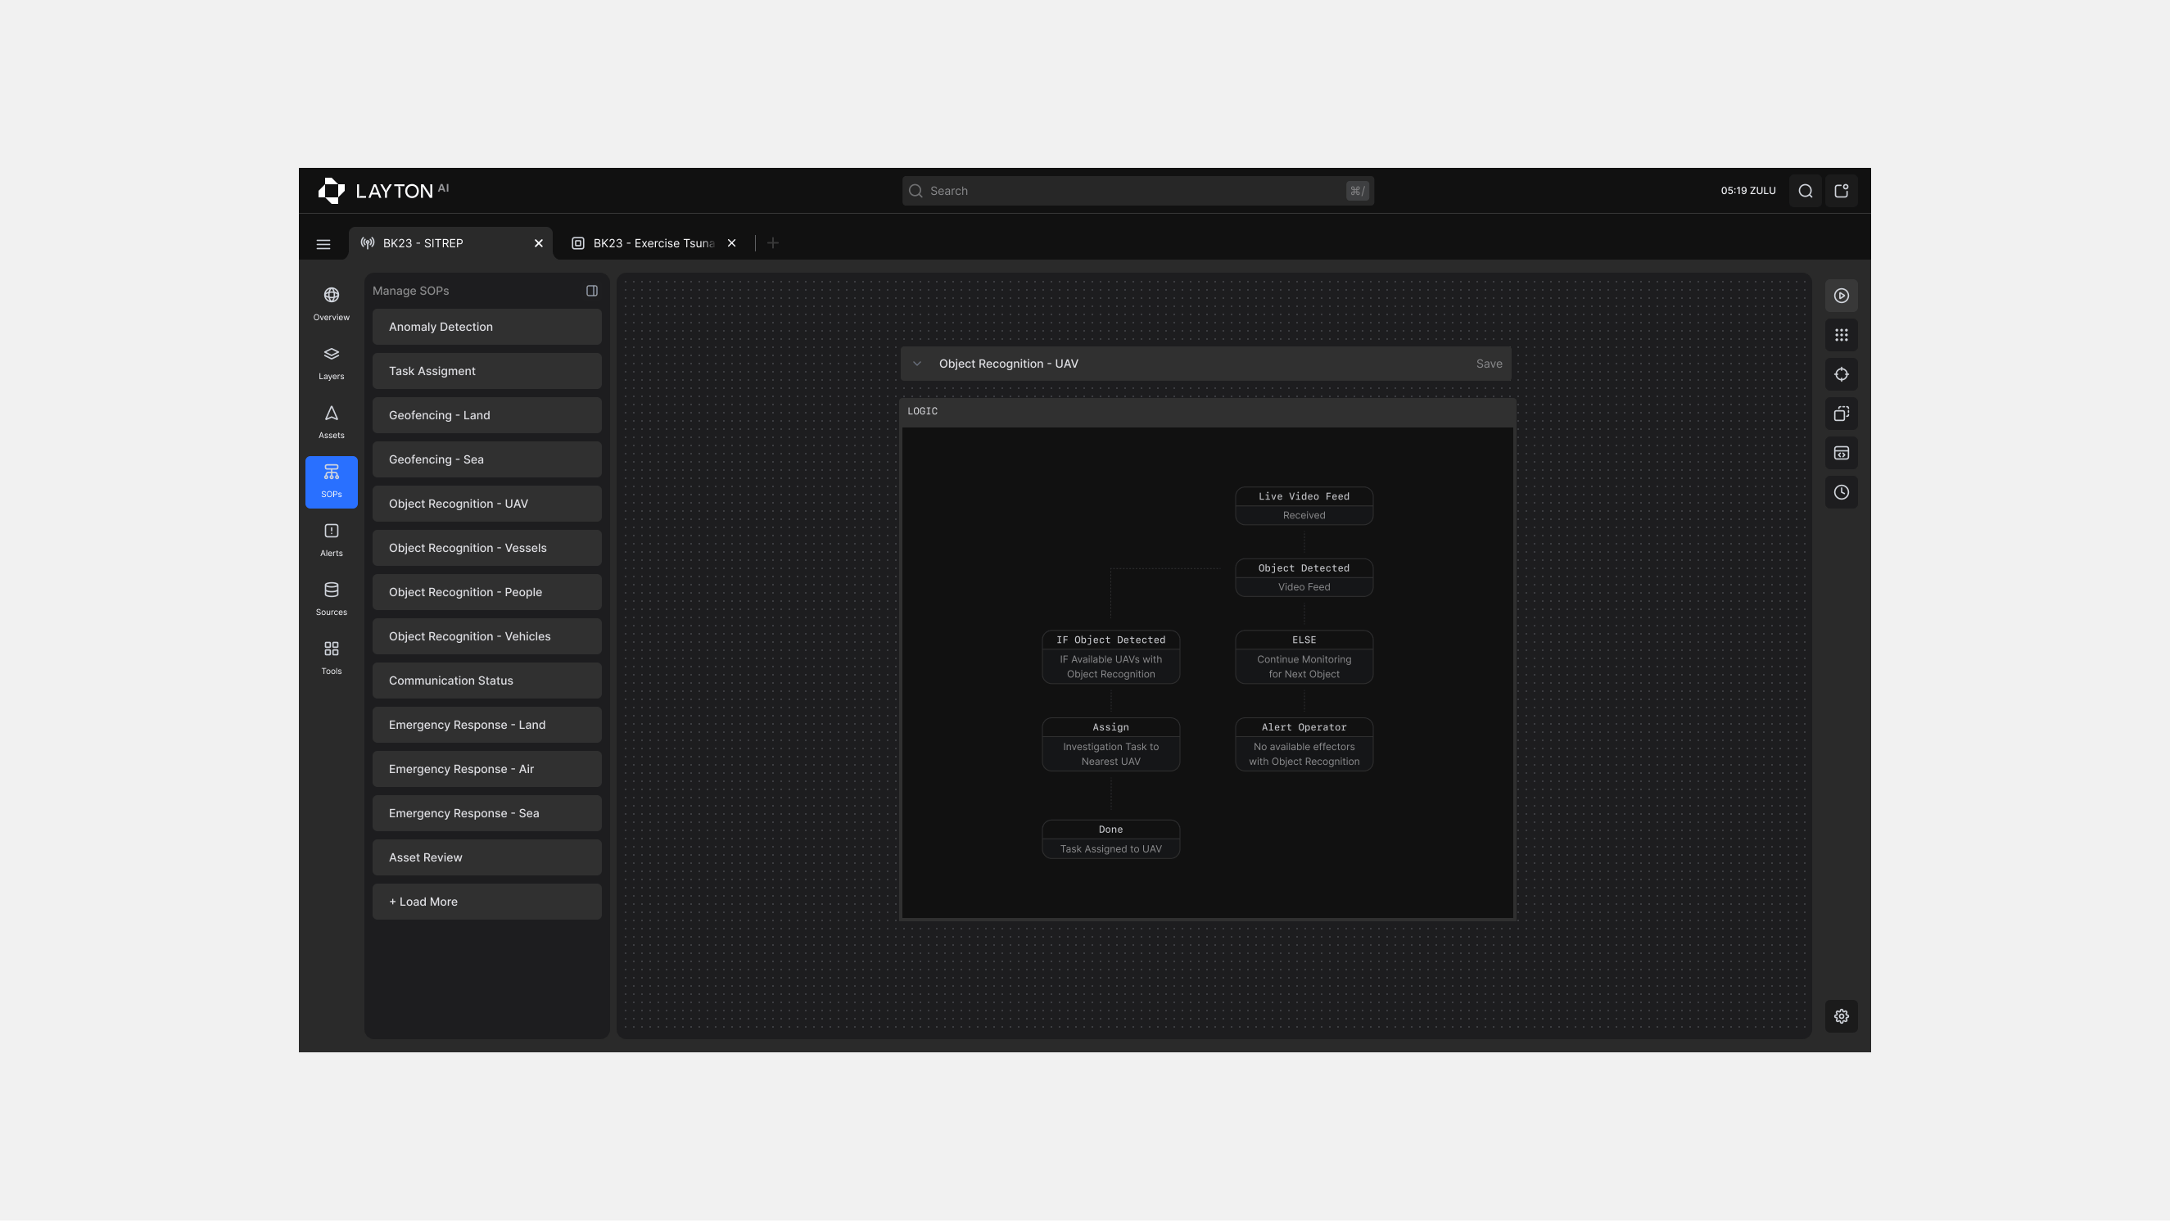Select Anomaly Detection SOP
The height and width of the screenshot is (1221, 2170).
[487, 327]
